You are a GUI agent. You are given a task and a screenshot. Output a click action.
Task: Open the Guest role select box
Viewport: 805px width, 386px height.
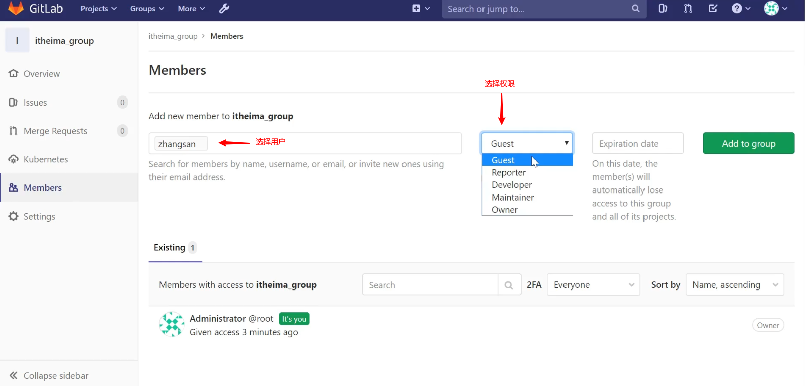tap(527, 143)
